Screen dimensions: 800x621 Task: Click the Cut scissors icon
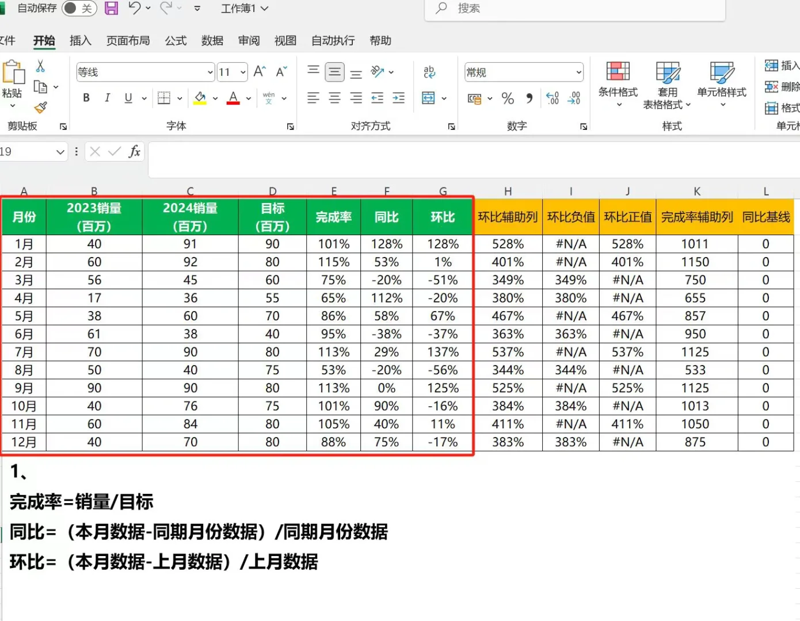pyautogui.click(x=40, y=66)
